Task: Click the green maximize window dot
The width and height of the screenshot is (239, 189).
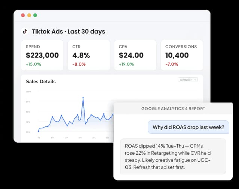Action: click(x=35, y=15)
